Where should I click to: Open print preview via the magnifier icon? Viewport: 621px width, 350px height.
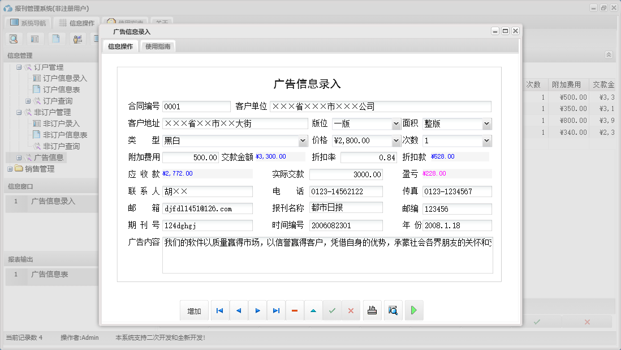point(393,310)
